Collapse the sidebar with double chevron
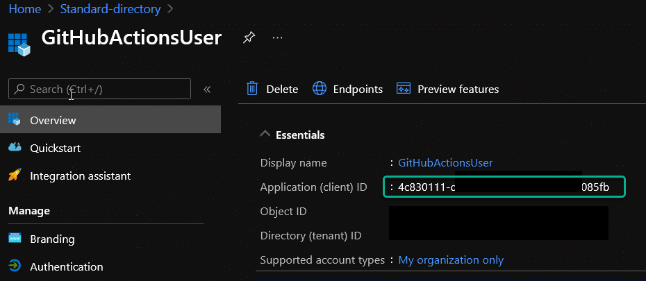The height and width of the screenshot is (281, 646). pyautogui.click(x=207, y=90)
